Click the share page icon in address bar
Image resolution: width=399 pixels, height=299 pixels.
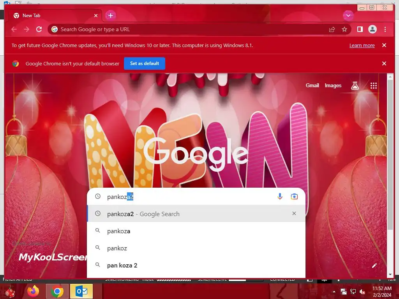(332, 30)
